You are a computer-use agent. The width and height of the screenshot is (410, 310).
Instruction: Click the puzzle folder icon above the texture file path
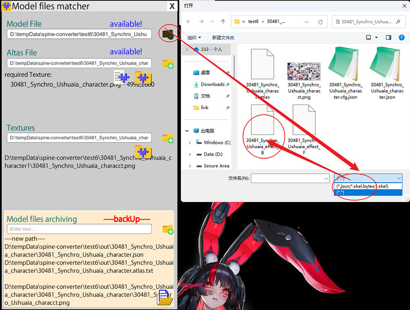pos(143,152)
